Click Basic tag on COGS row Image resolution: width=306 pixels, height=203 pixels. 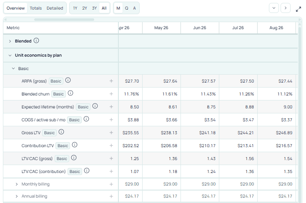[x=74, y=120]
